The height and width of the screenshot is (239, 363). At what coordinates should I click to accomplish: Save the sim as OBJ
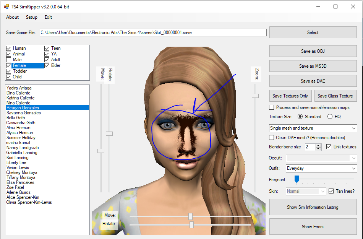pyautogui.click(x=313, y=51)
